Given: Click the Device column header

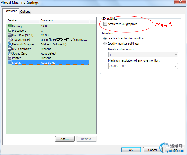Looking at the screenshot, I should [x=23, y=20].
